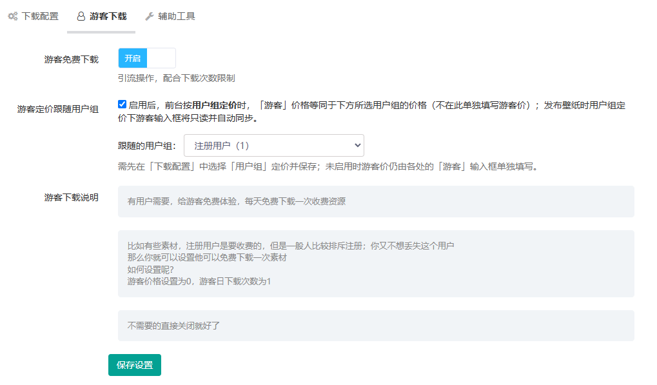Click the hint text 引流操作，配合下载次数限制
The width and height of the screenshot is (657, 385).
pos(176,78)
